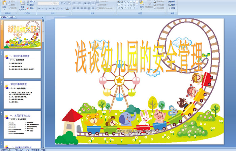Screen dimensions: 236x151
Task: Click the font color A swatch
Action: pyautogui.click(x=67, y=8)
